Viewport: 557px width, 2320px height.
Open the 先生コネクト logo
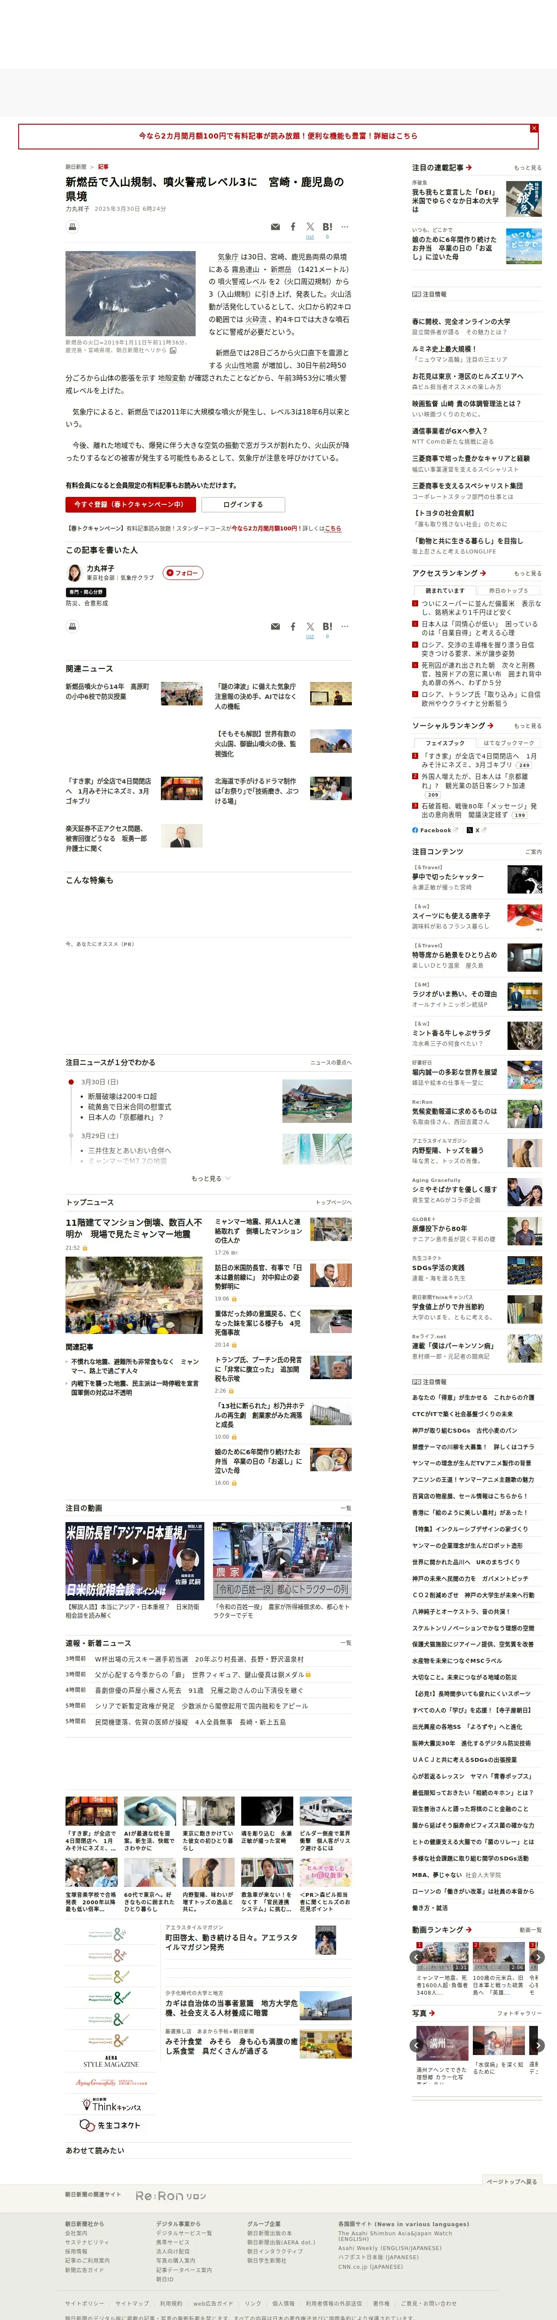click(x=110, y=2125)
